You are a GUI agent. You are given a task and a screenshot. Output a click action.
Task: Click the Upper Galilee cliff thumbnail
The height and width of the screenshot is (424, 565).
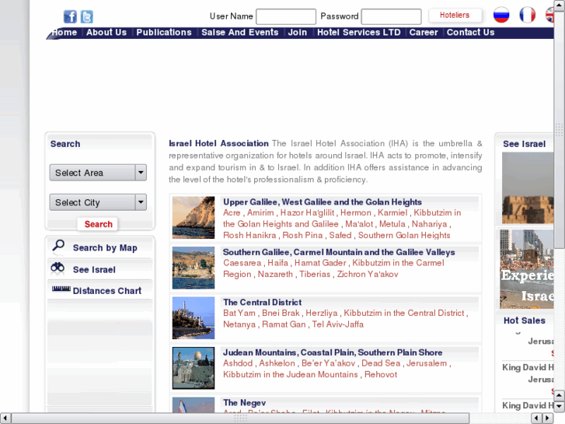194,218
